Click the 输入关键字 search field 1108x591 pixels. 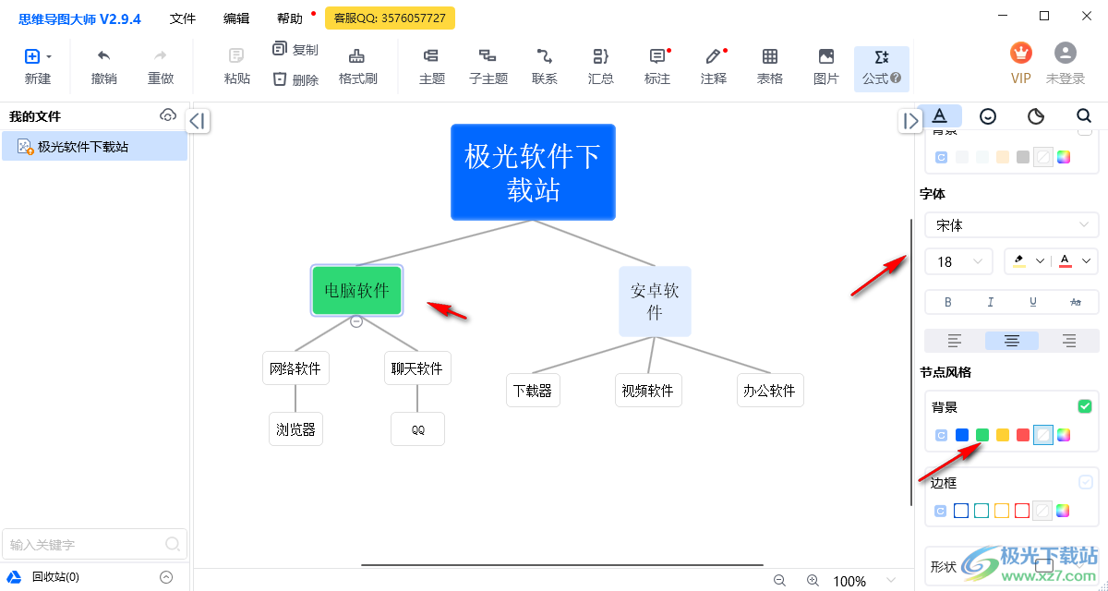tap(94, 544)
